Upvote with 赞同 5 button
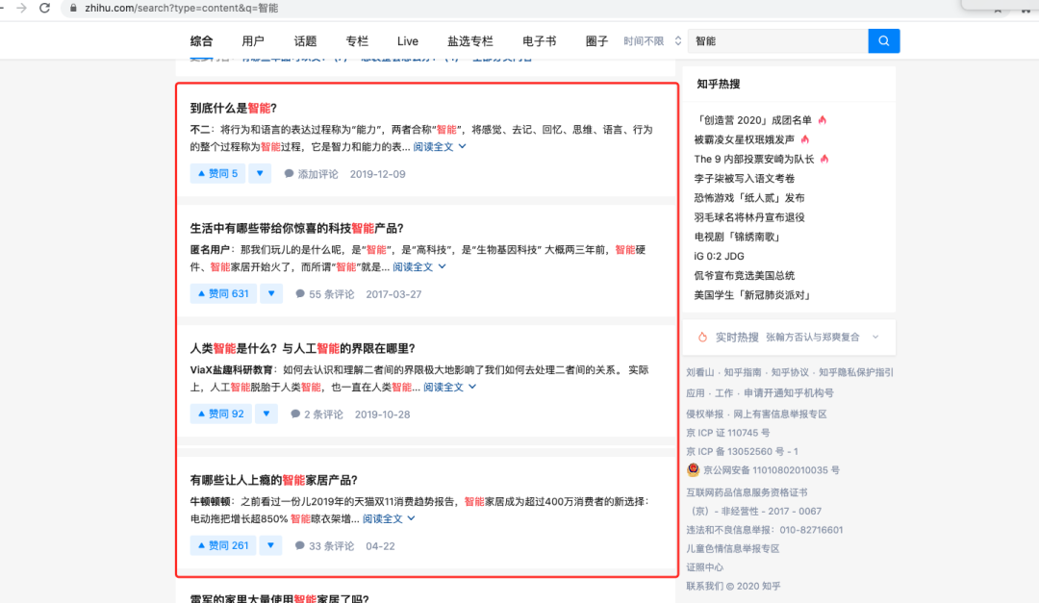1039x603 pixels. click(x=217, y=174)
